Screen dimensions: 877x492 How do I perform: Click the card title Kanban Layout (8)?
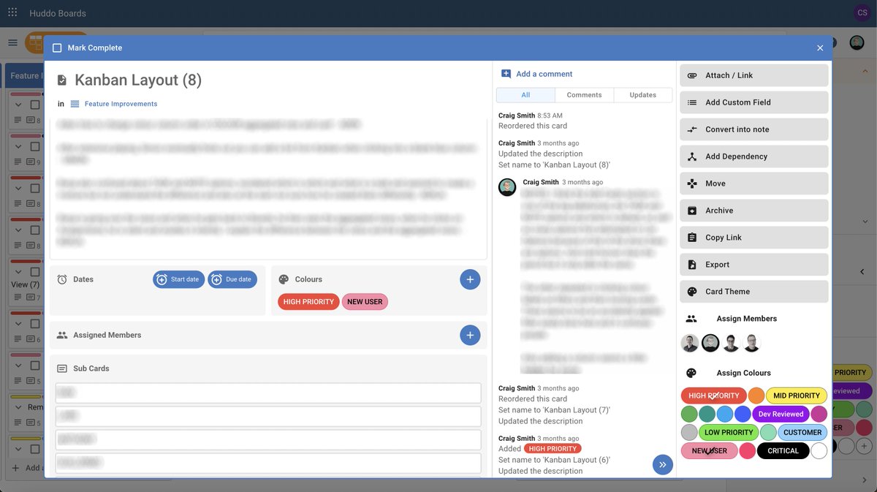pyautogui.click(x=138, y=80)
